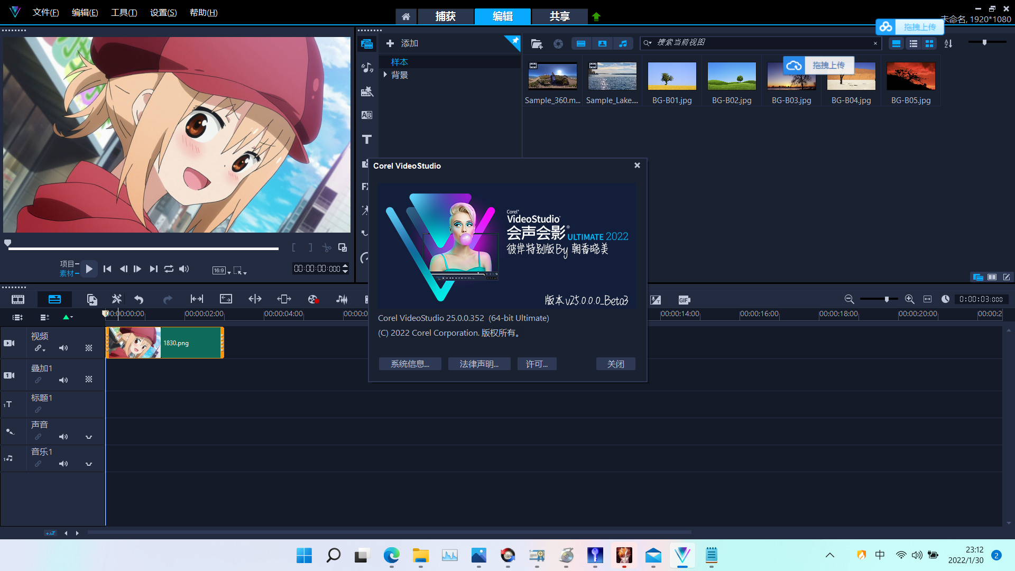Open the 16:9 aspect ratio dropdown

click(222, 271)
